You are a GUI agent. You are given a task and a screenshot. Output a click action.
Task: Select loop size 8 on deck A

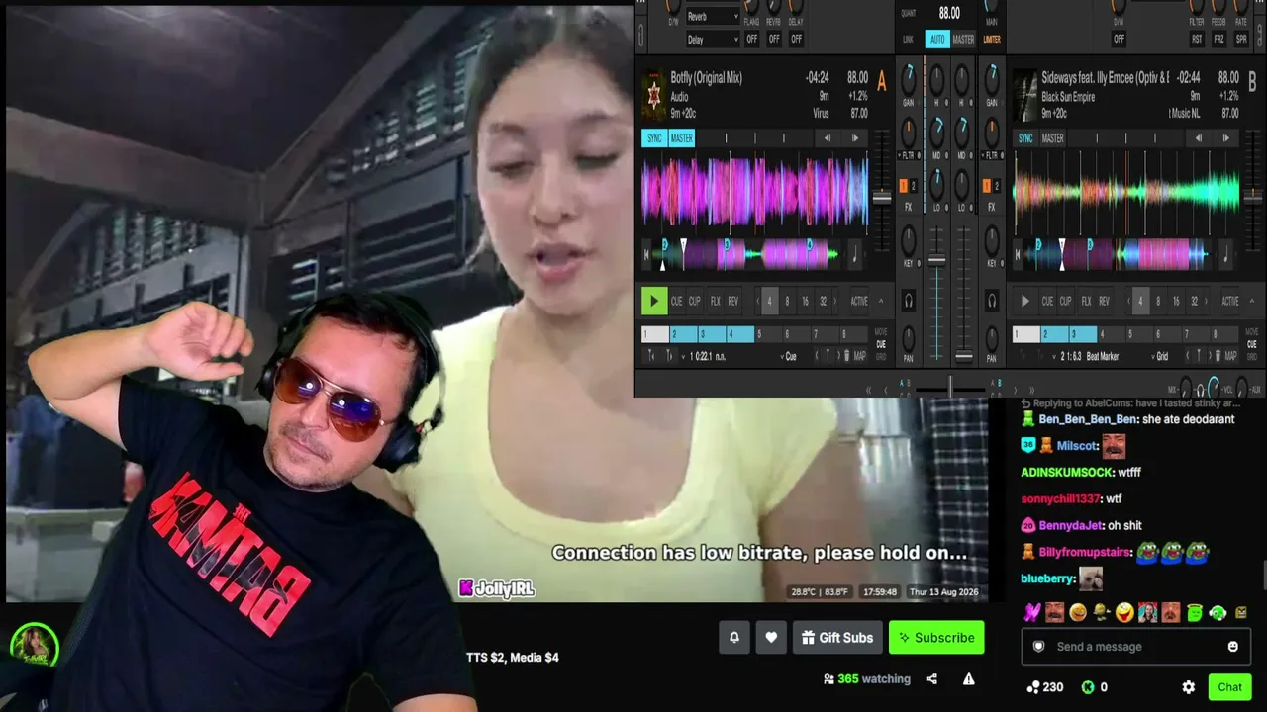point(787,302)
